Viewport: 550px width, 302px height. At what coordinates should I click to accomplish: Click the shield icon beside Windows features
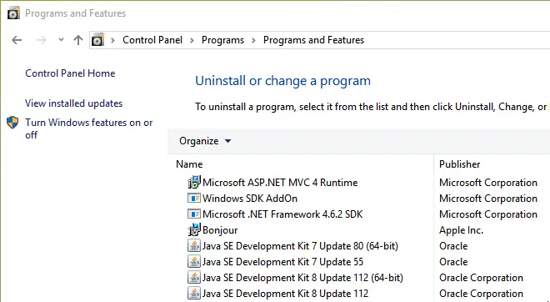[x=12, y=123]
